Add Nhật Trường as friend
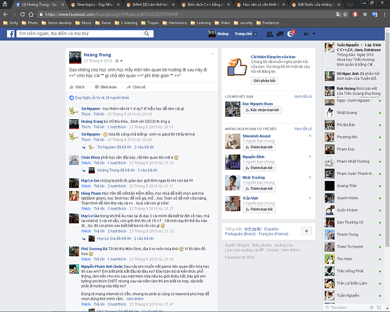 (259, 188)
